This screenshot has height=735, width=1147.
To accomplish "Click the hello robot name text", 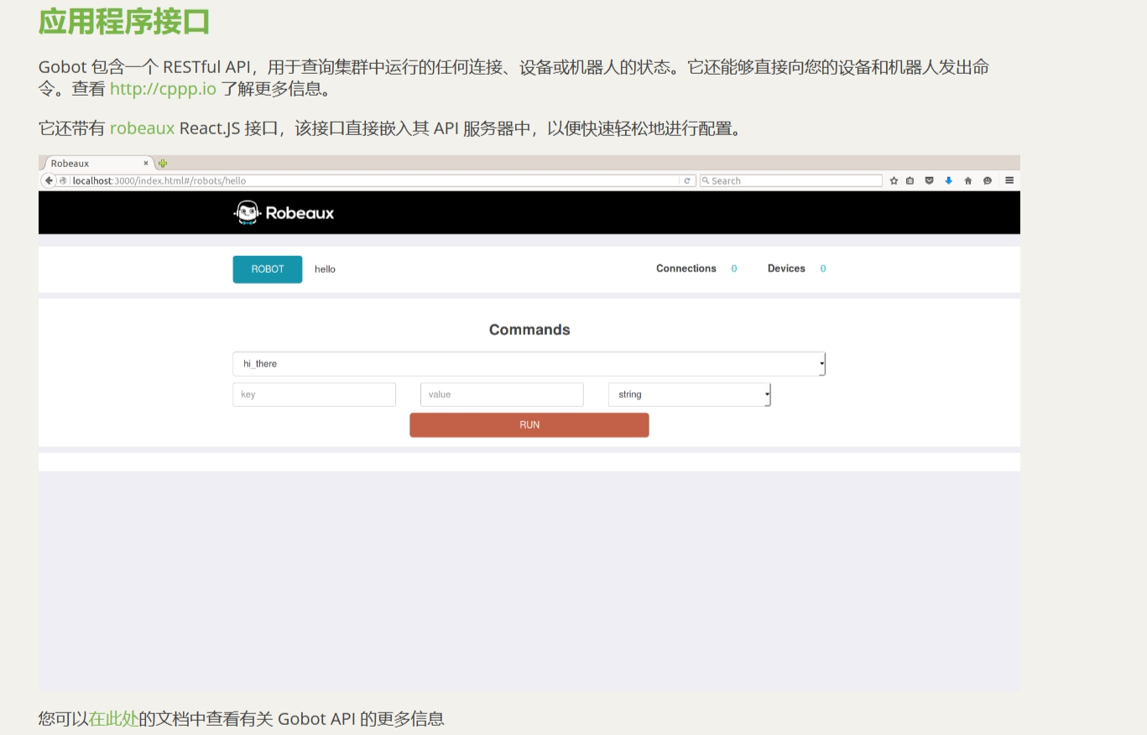I will coord(326,269).
